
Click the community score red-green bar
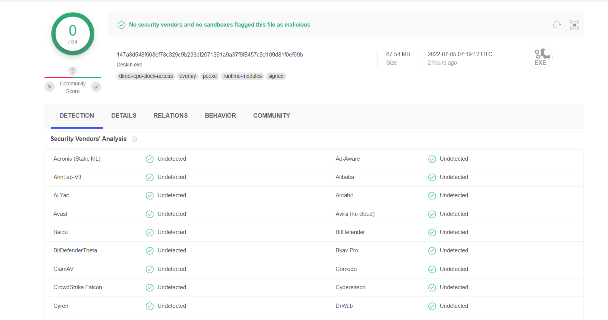(x=73, y=77)
